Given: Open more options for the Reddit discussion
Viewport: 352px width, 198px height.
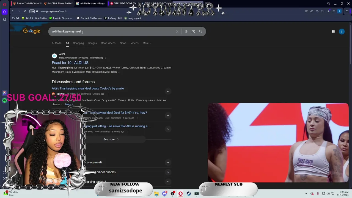Looking at the screenshot, I should click(x=108, y=94).
